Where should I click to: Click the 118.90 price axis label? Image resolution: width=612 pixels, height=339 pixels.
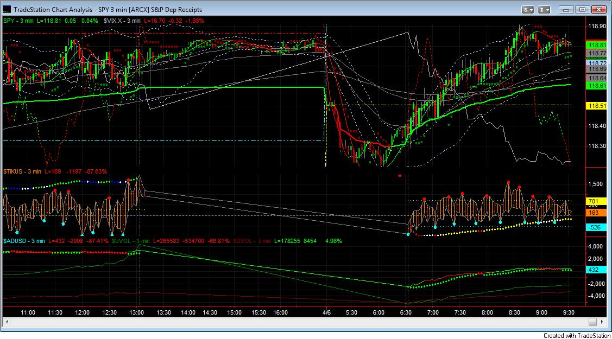click(597, 26)
